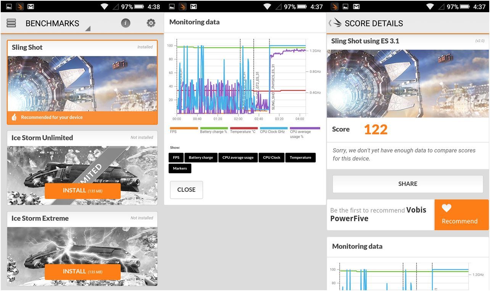Tap the 3DMark back logo beside SCORE DETAILS
This screenshot has height=291, width=490.
click(x=336, y=23)
